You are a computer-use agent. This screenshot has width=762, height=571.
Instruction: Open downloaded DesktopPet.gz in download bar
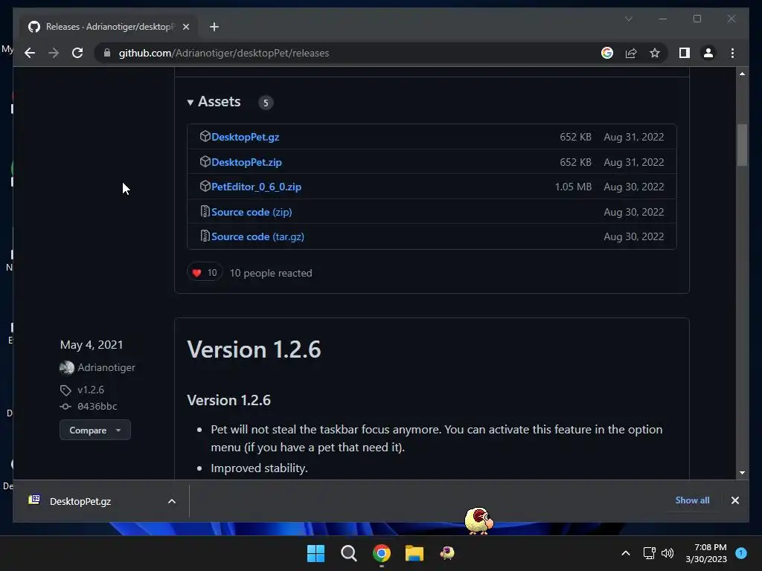click(x=80, y=501)
